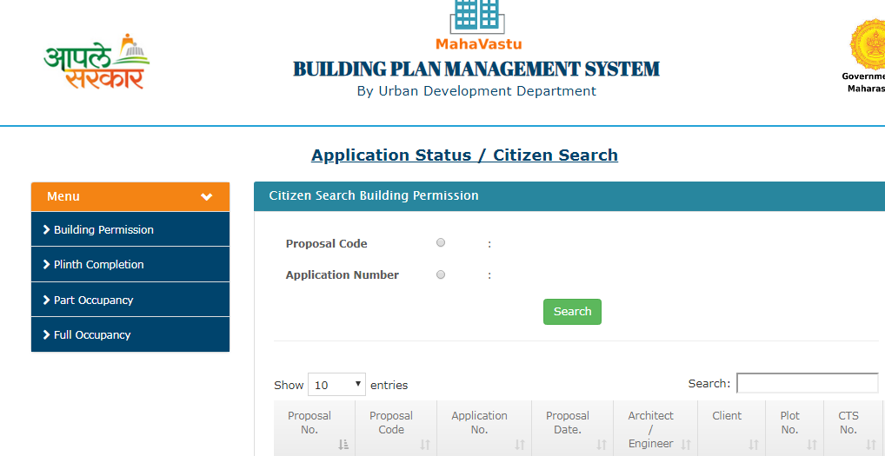Click the Application Number label
The width and height of the screenshot is (885, 456).
point(342,275)
